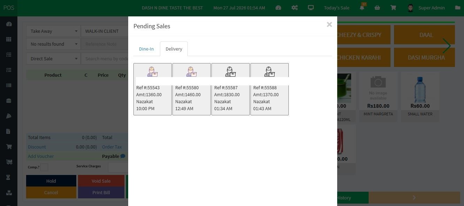Click the shopping cart icon in top bar
Image resolution: width=464 pixels, height=206 pixels.
point(393,8)
